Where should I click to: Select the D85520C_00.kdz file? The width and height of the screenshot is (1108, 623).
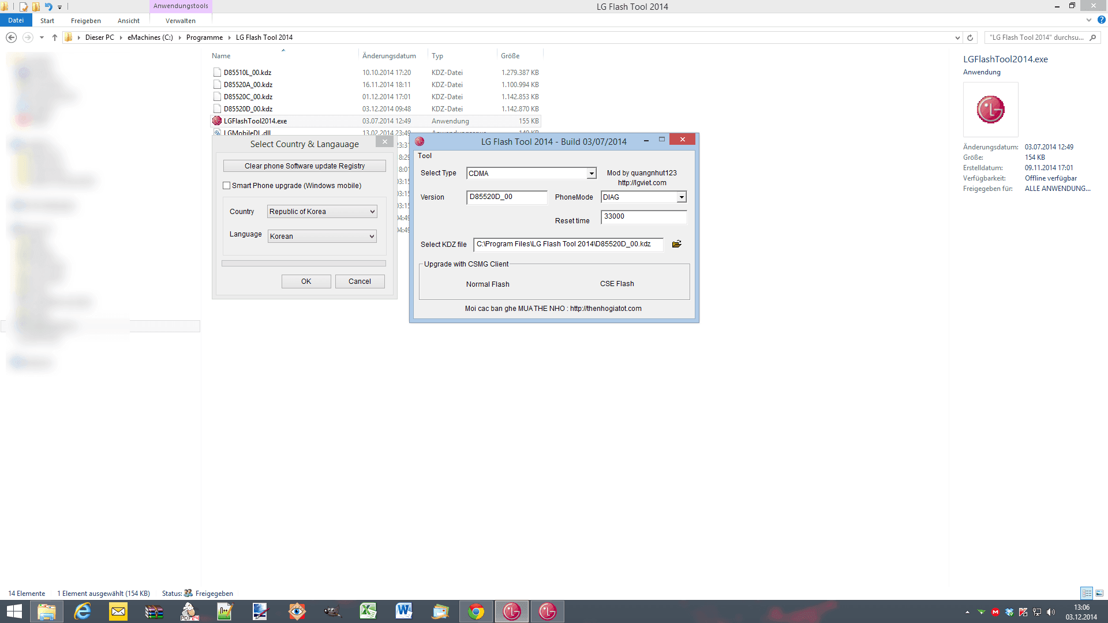[x=376, y=97]
